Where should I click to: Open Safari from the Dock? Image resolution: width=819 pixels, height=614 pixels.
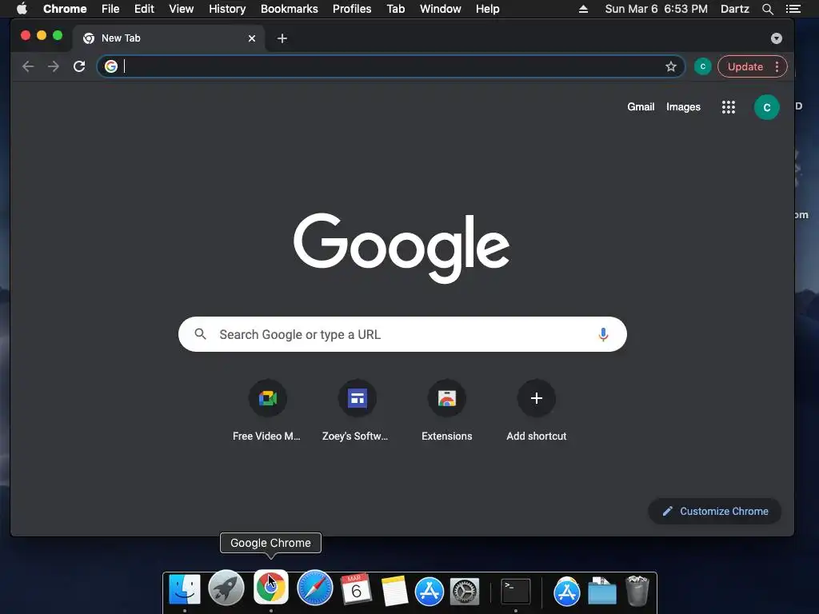click(x=315, y=588)
